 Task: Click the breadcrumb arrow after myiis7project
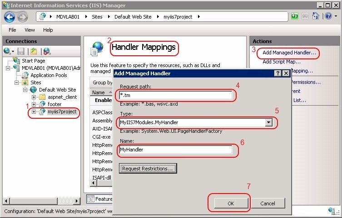[x=198, y=17]
